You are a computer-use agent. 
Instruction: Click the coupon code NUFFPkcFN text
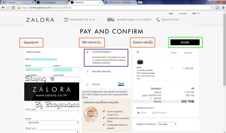click(155, 95)
